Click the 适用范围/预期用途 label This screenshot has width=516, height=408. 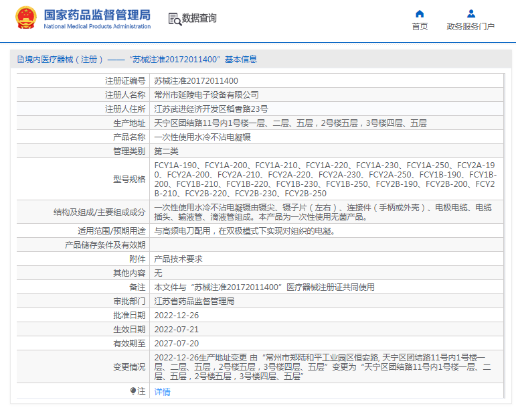coord(111,231)
